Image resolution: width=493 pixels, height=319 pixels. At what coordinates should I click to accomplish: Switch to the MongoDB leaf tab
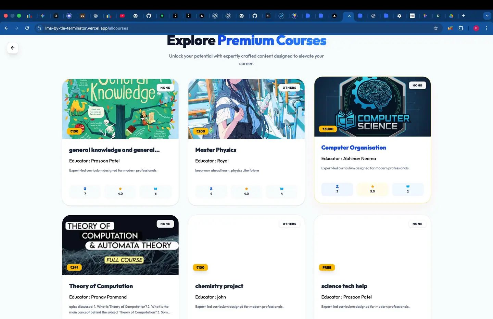[x=162, y=16]
